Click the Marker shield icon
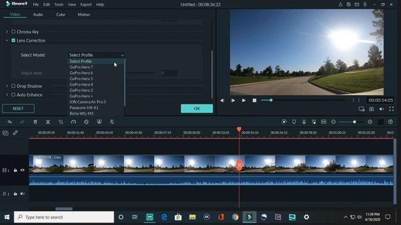The image size is (401, 225). pos(294,122)
